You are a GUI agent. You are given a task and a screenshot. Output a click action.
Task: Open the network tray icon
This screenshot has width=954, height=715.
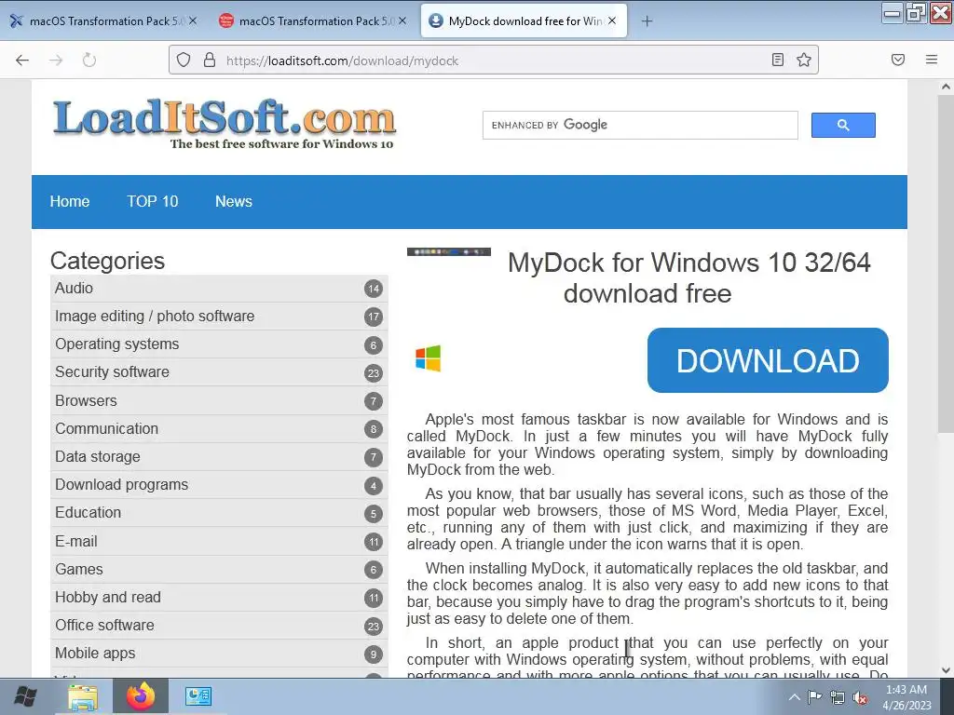(838, 697)
